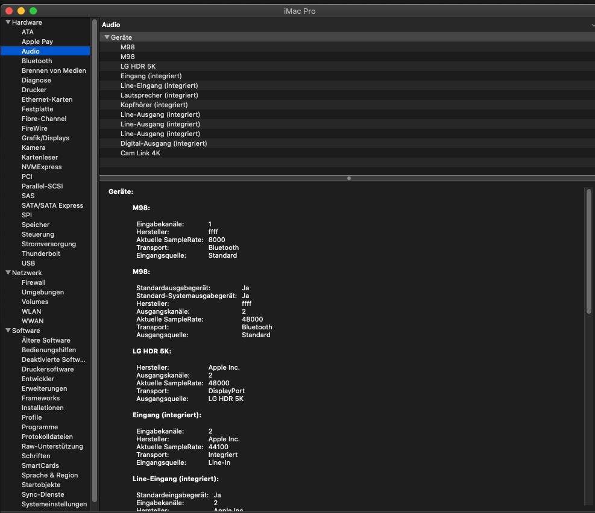Select Digital-Ausgang (integriert) row

click(x=163, y=143)
